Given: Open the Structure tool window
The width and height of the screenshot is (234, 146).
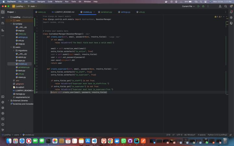Looking at the screenshot, I should pyautogui.click(x=3, y=30).
